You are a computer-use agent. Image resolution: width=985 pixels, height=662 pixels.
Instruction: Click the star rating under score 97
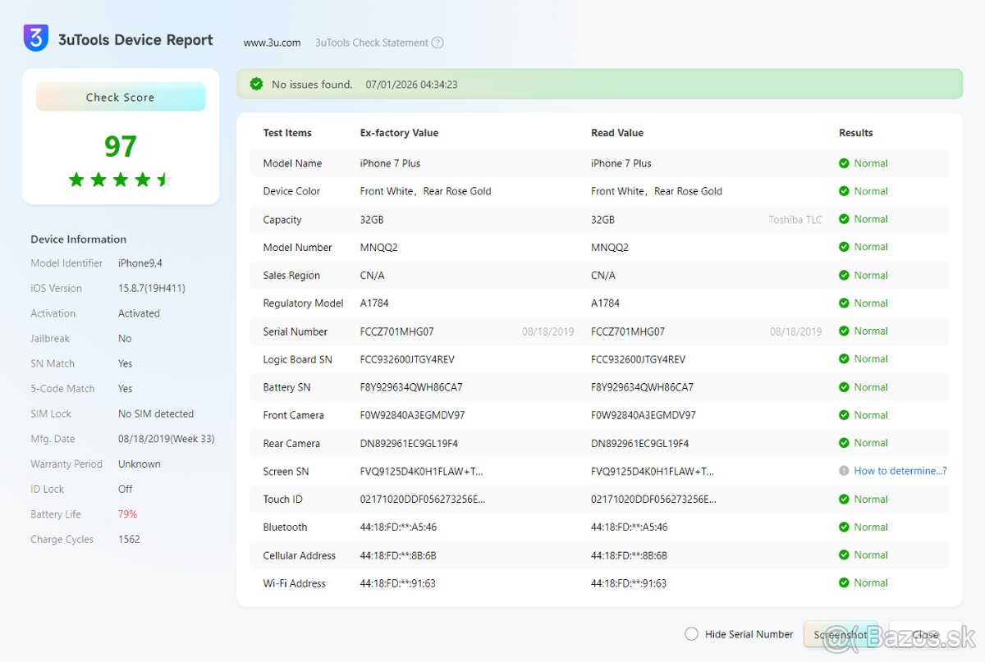coord(120,180)
